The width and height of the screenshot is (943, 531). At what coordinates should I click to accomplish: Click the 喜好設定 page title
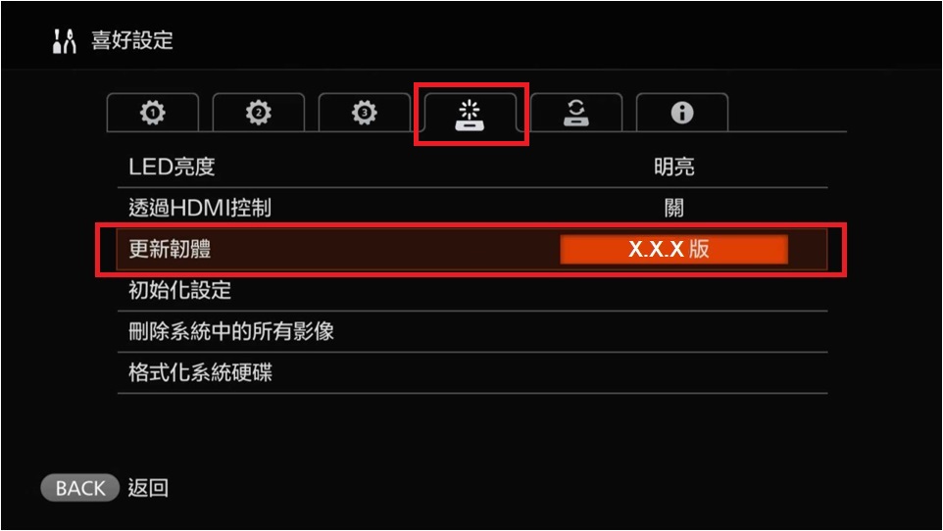(132, 41)
